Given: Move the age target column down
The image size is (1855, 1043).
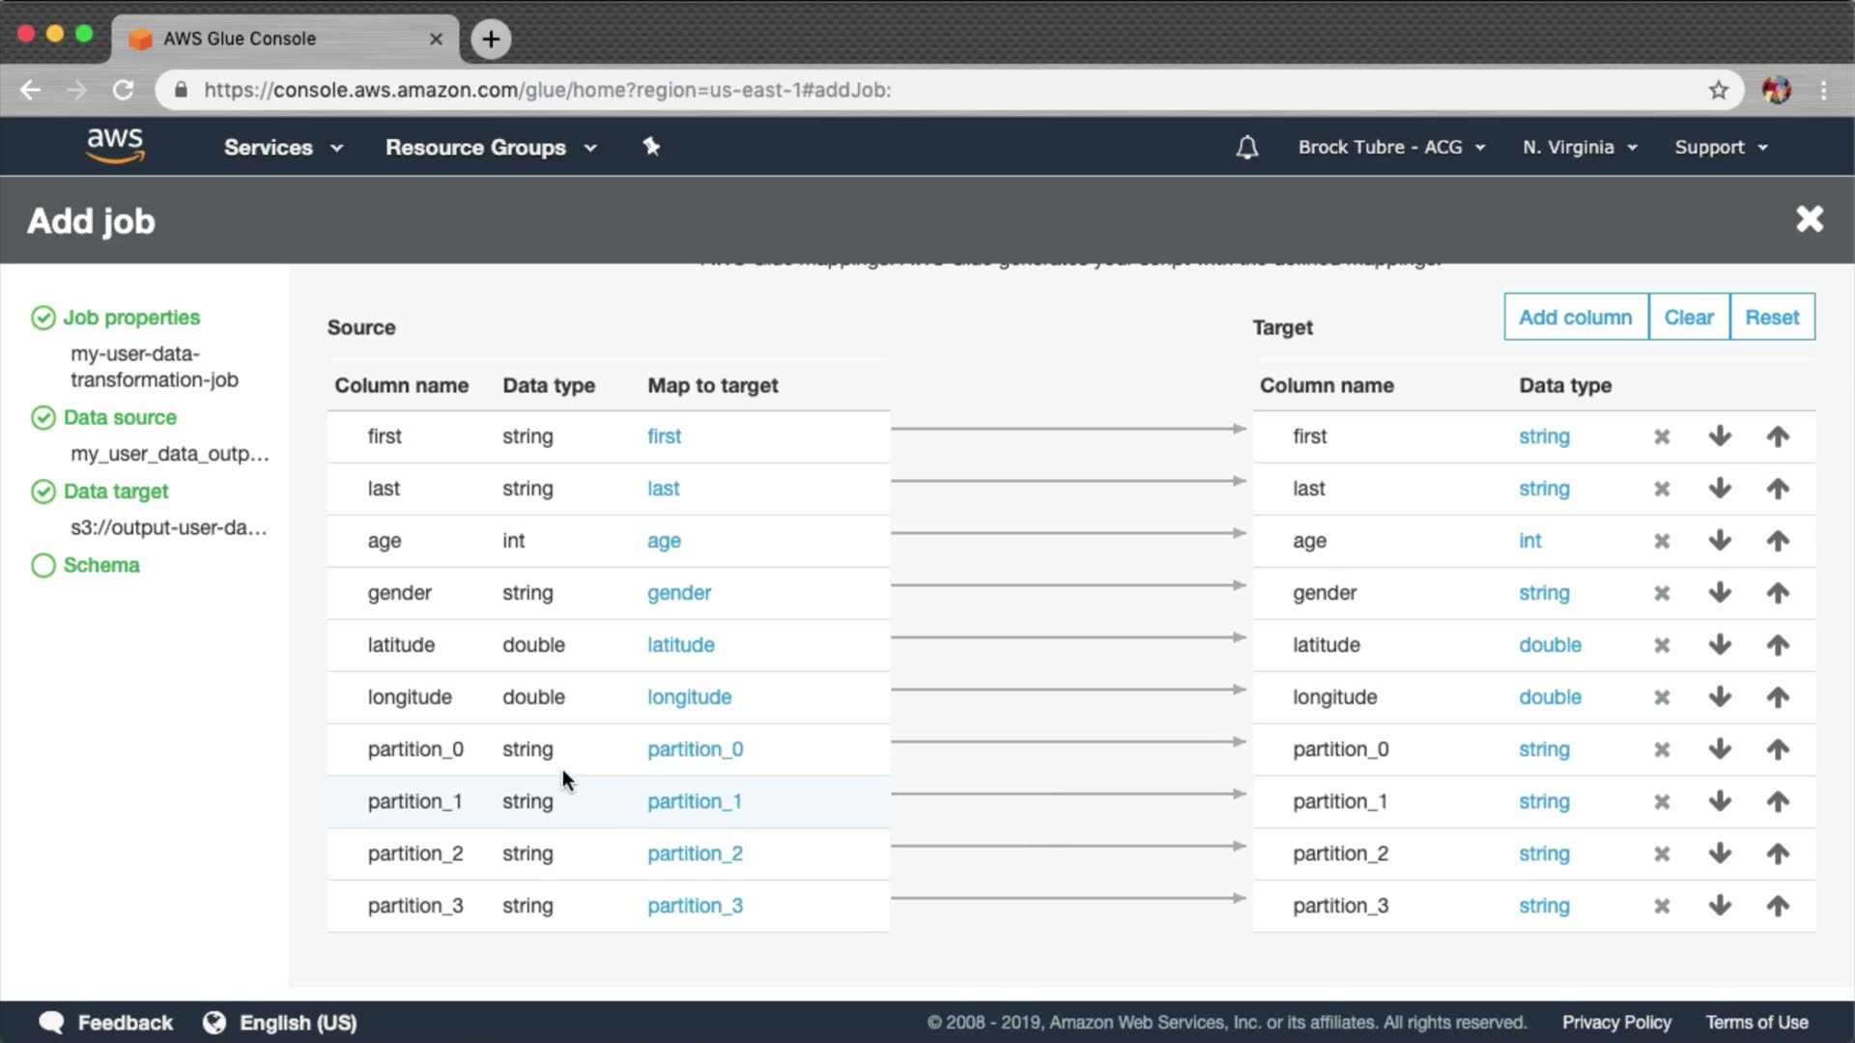Looking at the screenshot, I should 1720,541.
